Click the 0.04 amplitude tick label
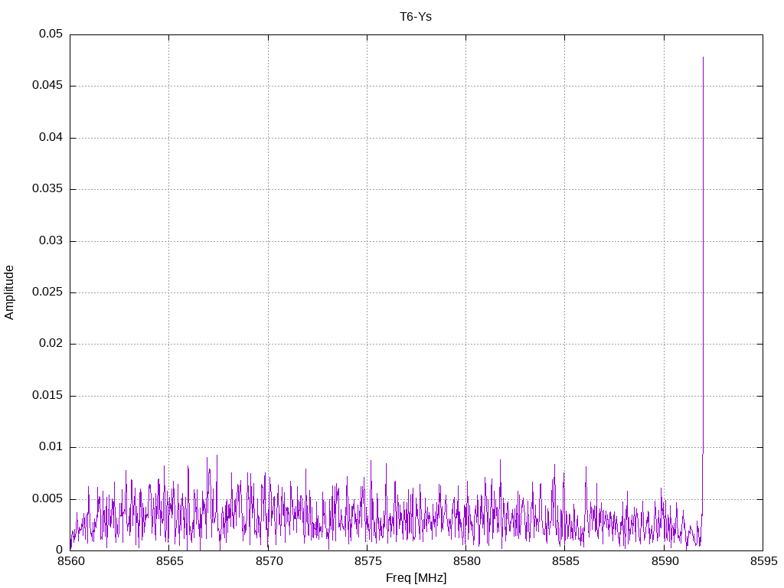The width and height of the screenshot is (784, 588). pos(51,138)
